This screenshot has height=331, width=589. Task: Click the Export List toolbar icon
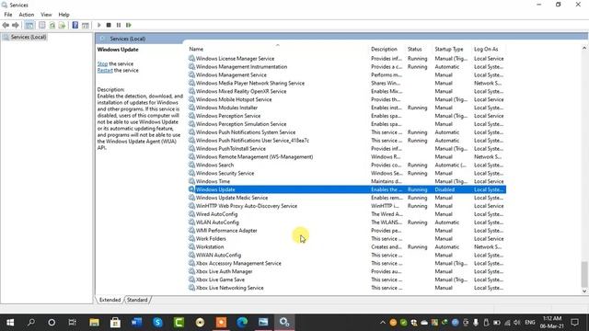click(x=62, y=25)
